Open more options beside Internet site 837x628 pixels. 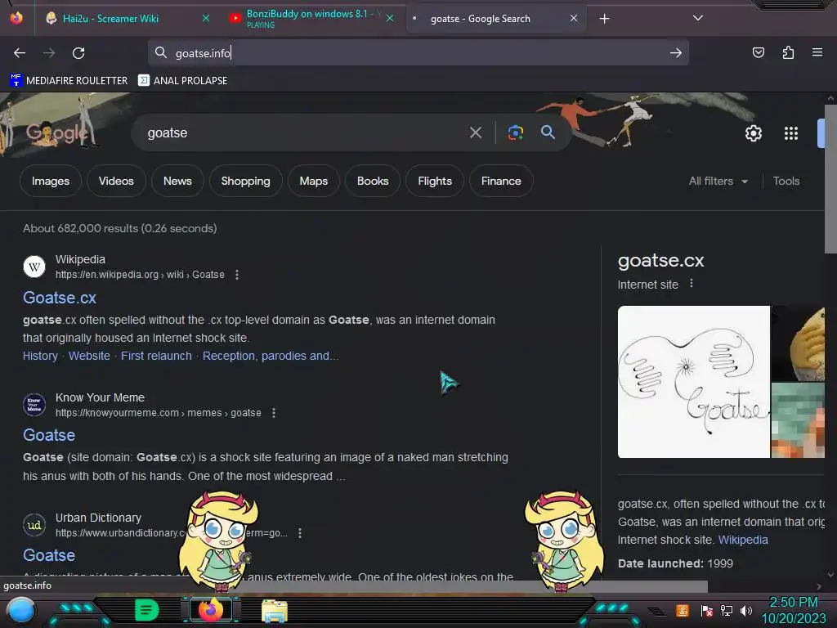click(x=692, y=284)
